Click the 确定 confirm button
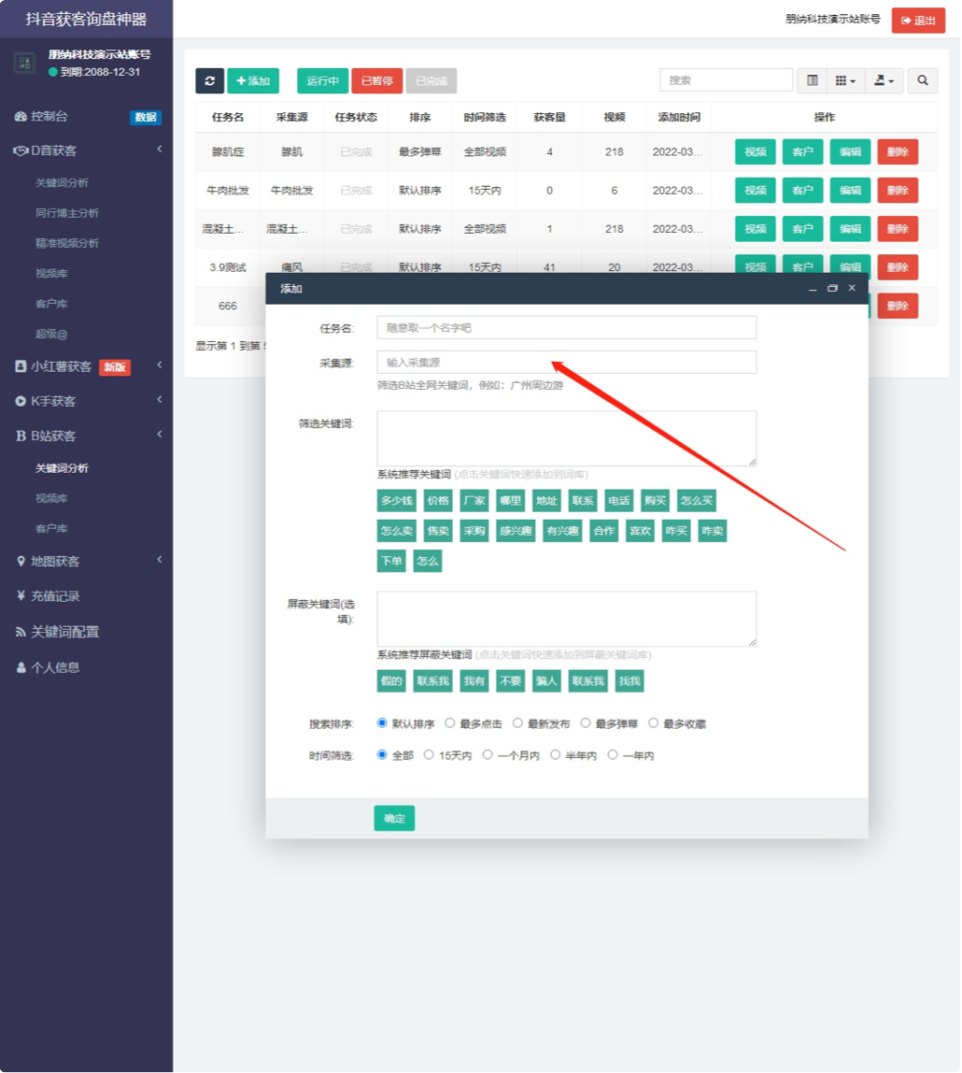 [x=394, y=818]
